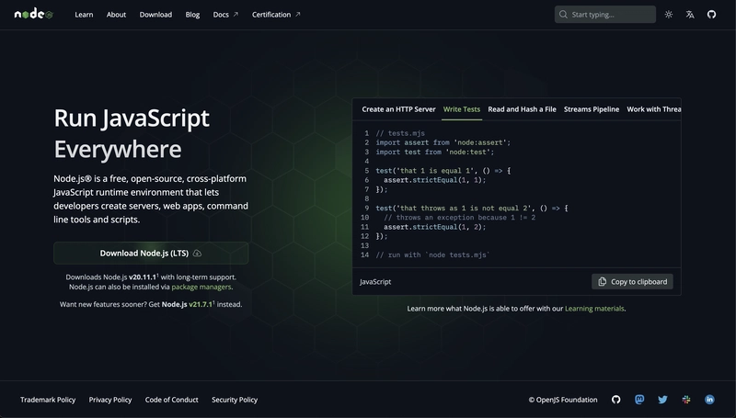Click code line "import assert from 'node:assert';"
The image size is (736, 418).
pyautogui.click(x=443, y=142)
